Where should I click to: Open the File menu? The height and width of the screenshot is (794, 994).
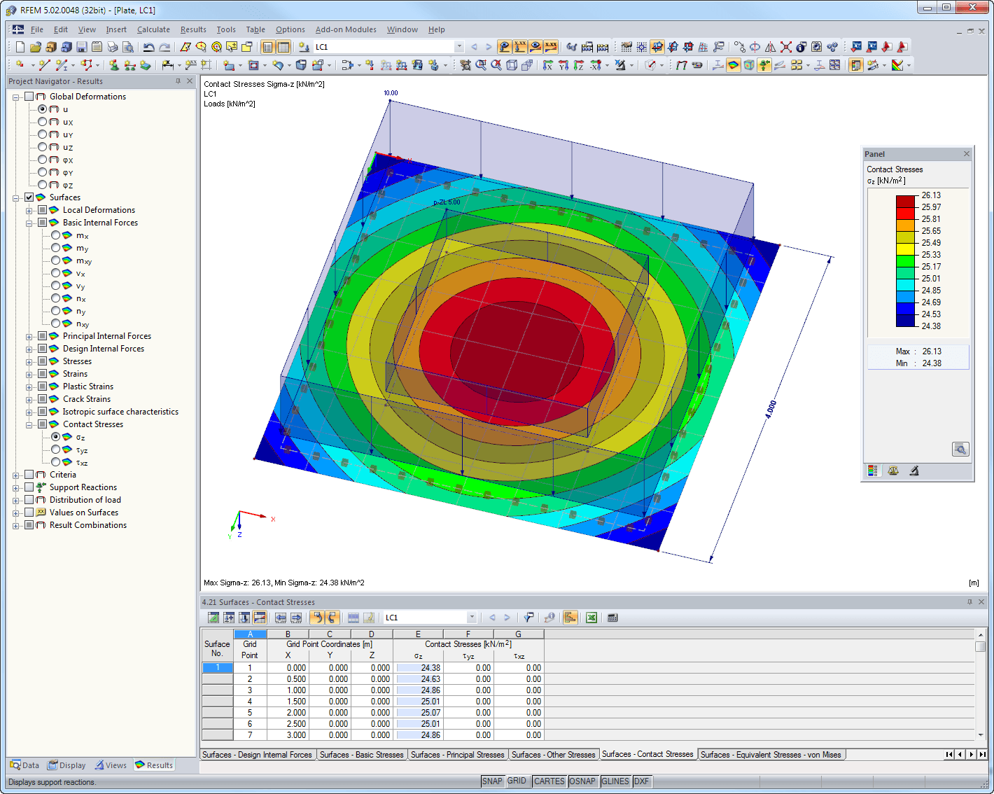point(37,29)
